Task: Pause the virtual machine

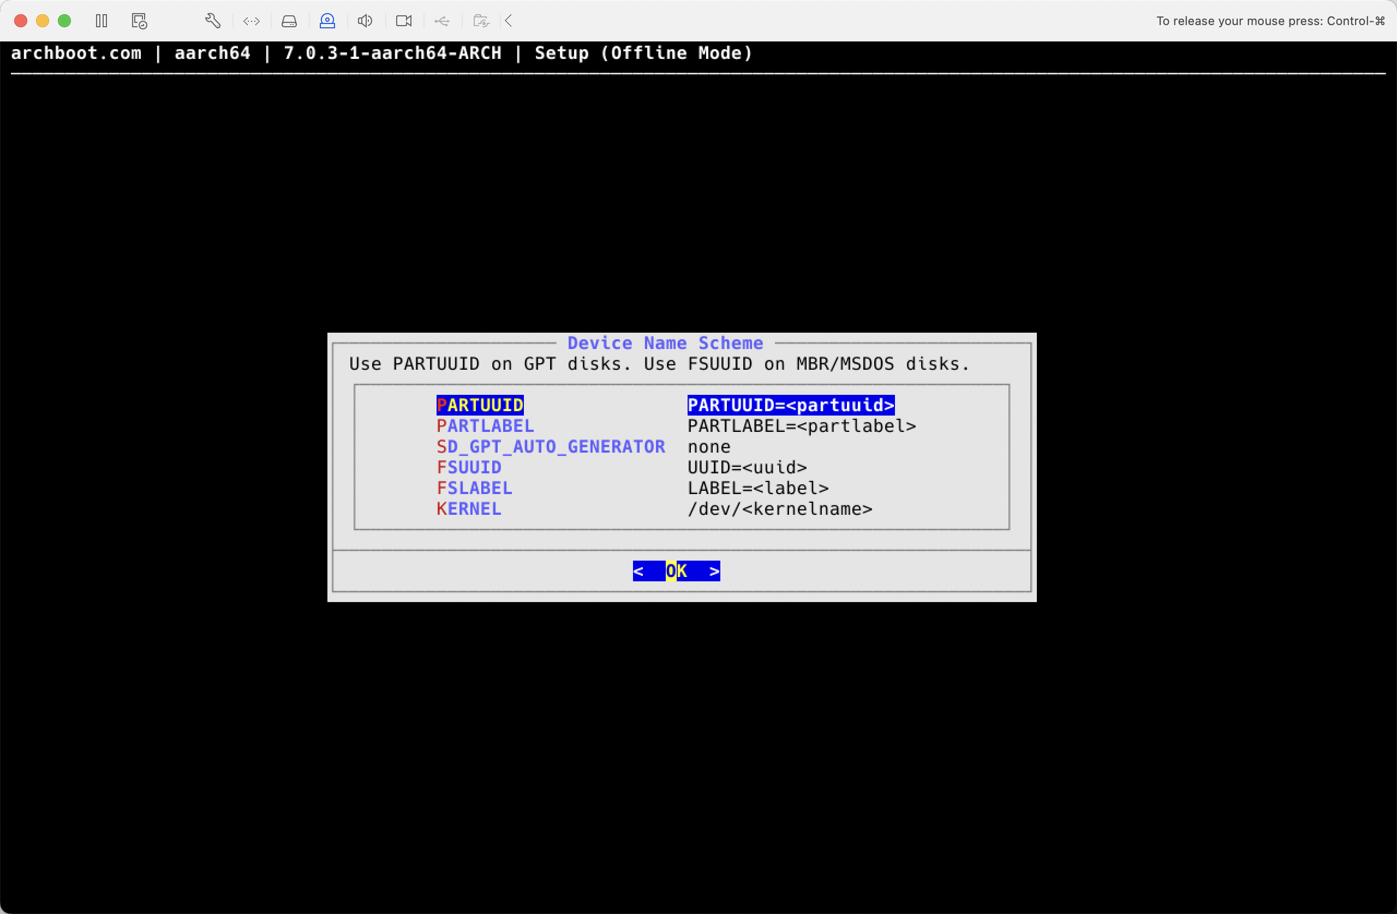Action: pyautogui.click(x=102, y=21)
